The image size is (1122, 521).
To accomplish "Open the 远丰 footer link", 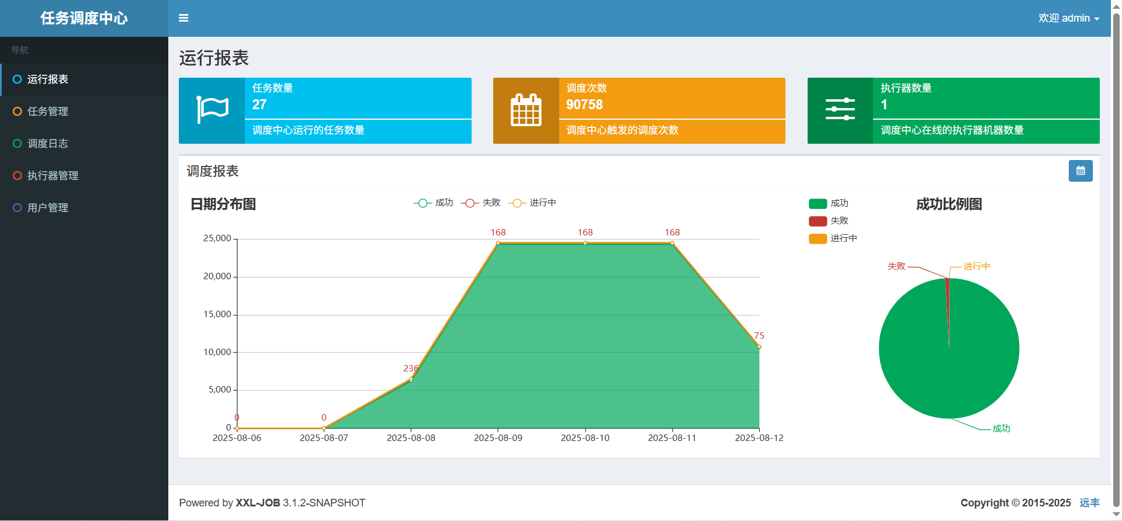I will point(1089,503).
